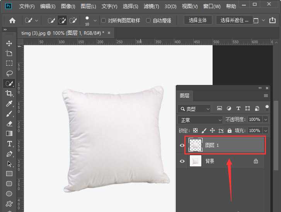This screenshot has width=281, height=212.
Task: Select the Move tool
Action: [9, 43]
